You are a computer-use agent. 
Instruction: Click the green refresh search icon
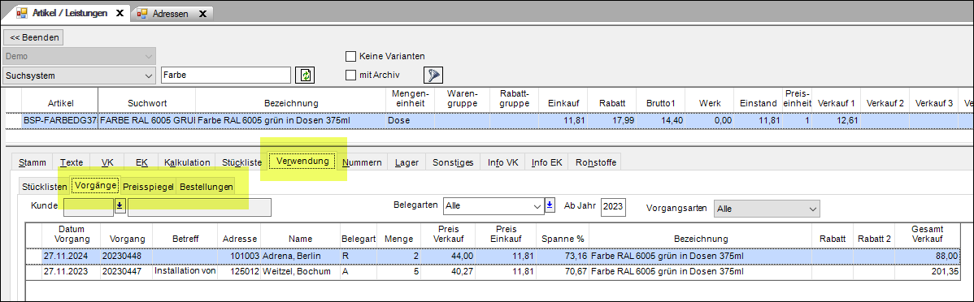304,75
